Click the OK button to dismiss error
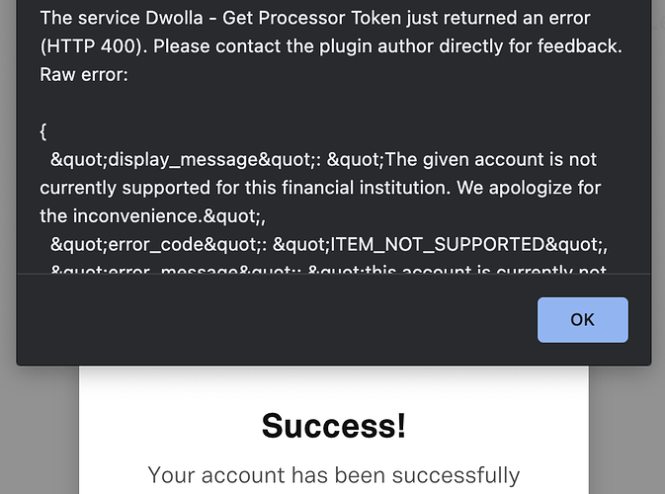 (583, 320)
